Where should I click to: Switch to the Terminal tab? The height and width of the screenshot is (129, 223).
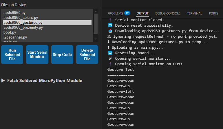point(195,13)
